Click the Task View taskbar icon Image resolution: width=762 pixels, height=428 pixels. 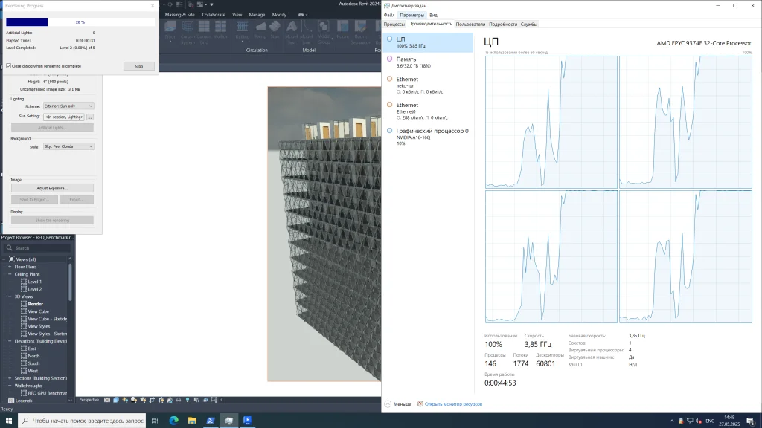[x=155, y=421]
